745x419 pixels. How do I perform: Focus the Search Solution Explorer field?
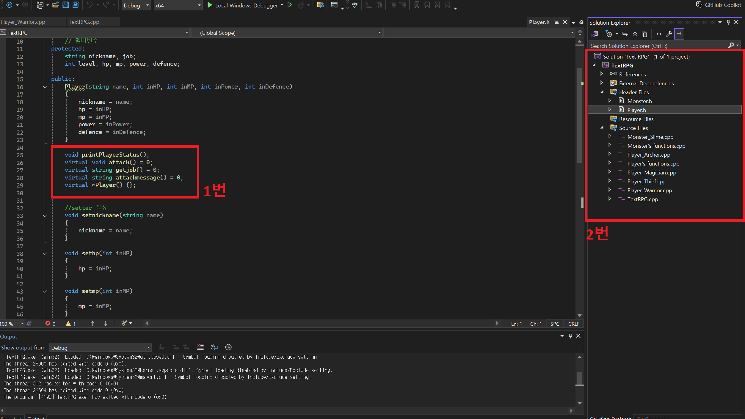[x=659, y=46]
